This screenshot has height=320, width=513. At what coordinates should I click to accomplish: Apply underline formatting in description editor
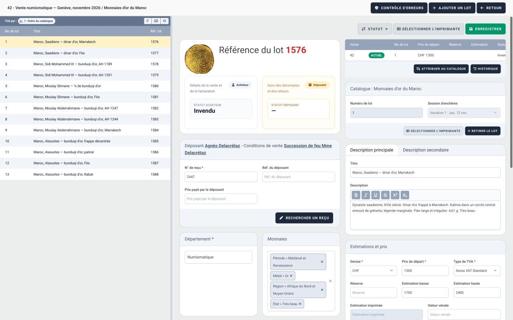(x=376, y=195)
